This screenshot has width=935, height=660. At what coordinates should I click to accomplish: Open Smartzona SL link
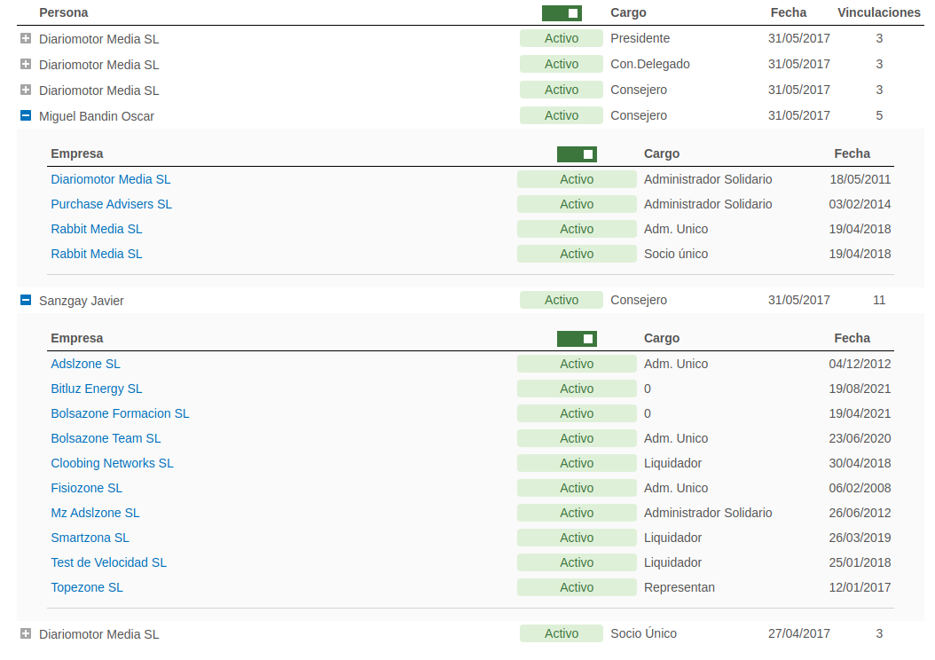(x=90, y=538)
